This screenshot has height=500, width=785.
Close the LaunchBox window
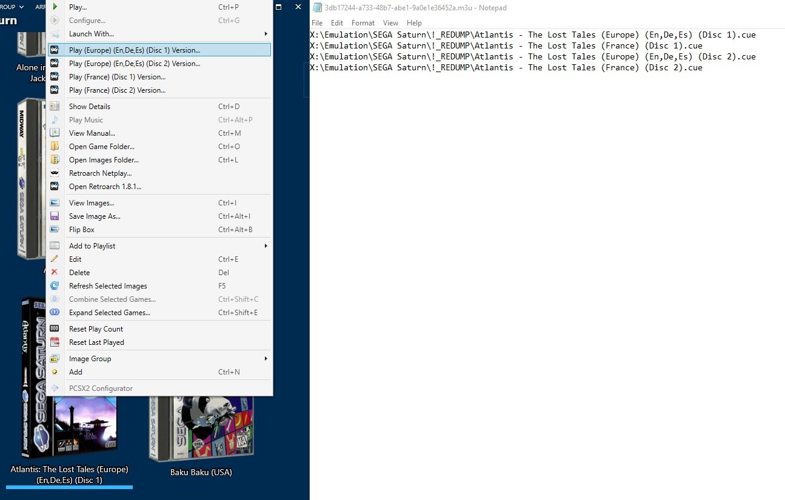click(x=298, y=7)
